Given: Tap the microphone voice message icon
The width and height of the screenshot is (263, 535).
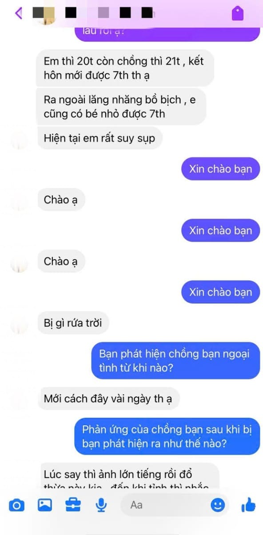Looking at the screenshot, I should click(x=101, y=505).
